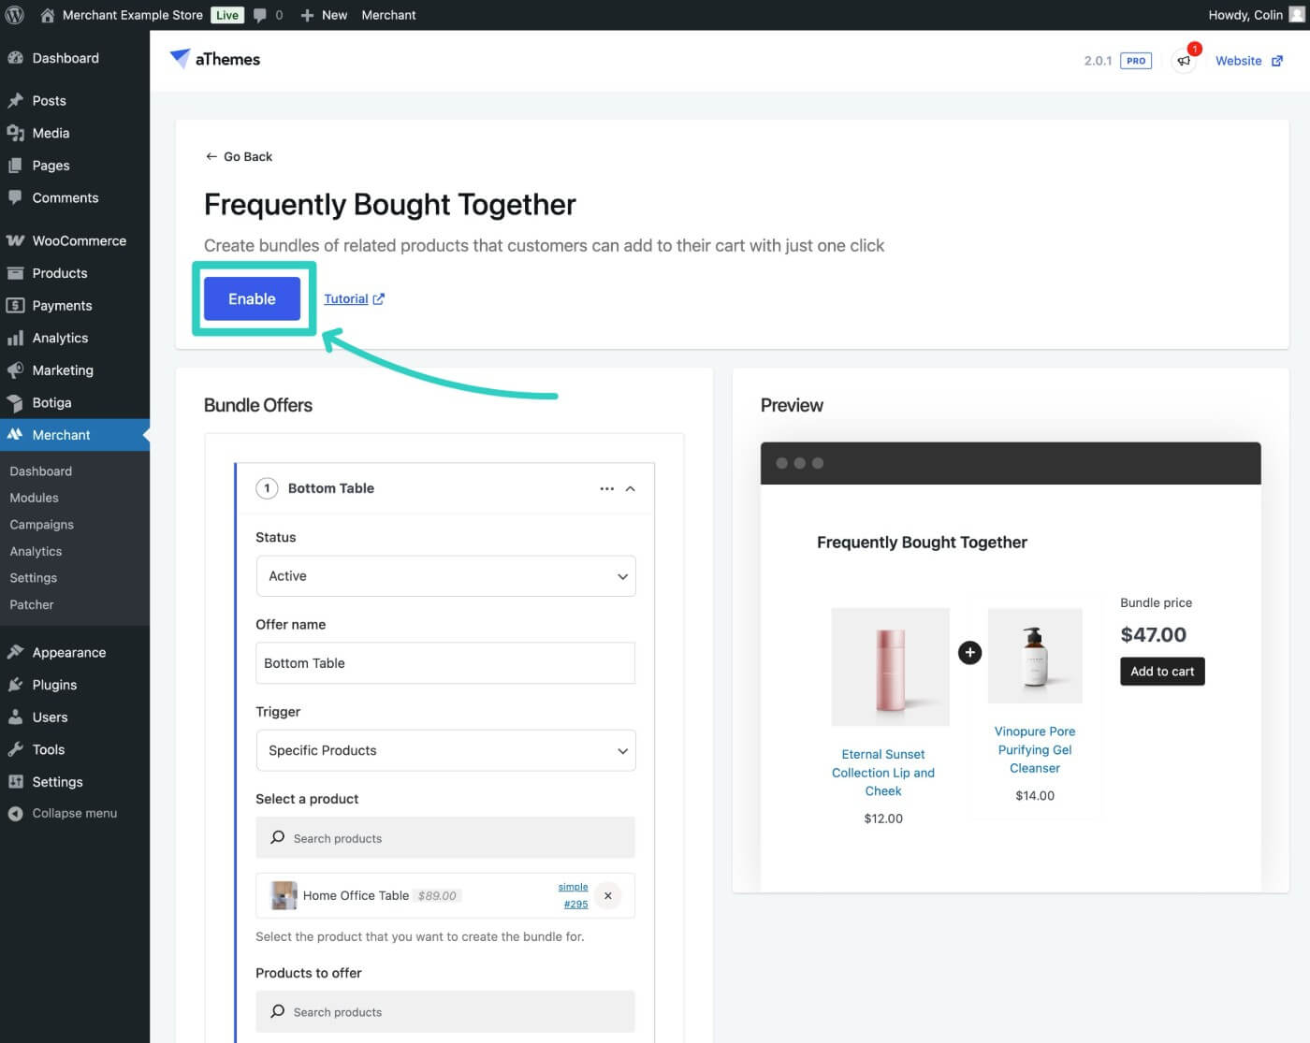This screenshot has width=1310, height=1043.
Task: Open the Tutorial link
Action: click(354, 299)
